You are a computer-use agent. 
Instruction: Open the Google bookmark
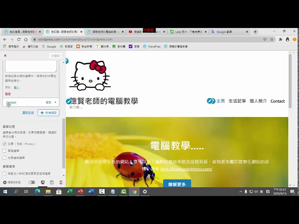tap(49, 46)
